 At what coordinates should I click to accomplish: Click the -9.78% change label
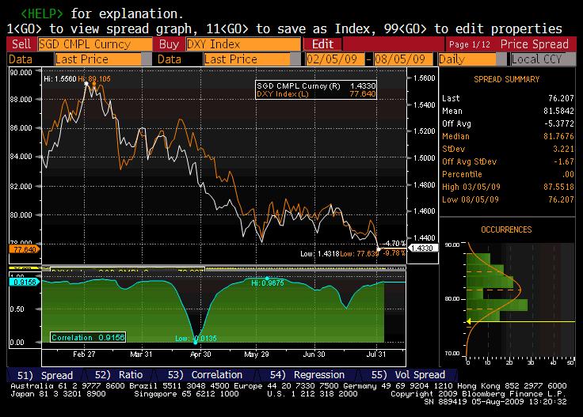coord(394,253)
